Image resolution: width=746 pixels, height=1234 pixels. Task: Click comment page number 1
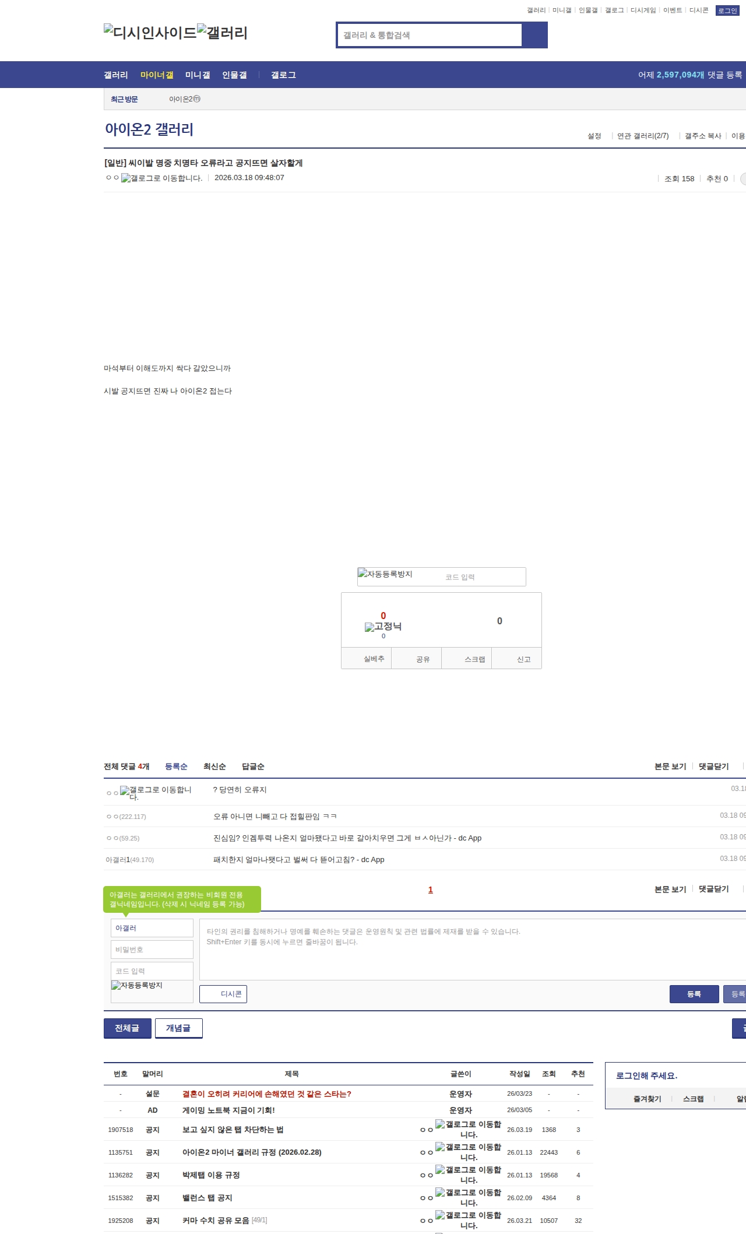pyautogui.click(x=431, y=890)
